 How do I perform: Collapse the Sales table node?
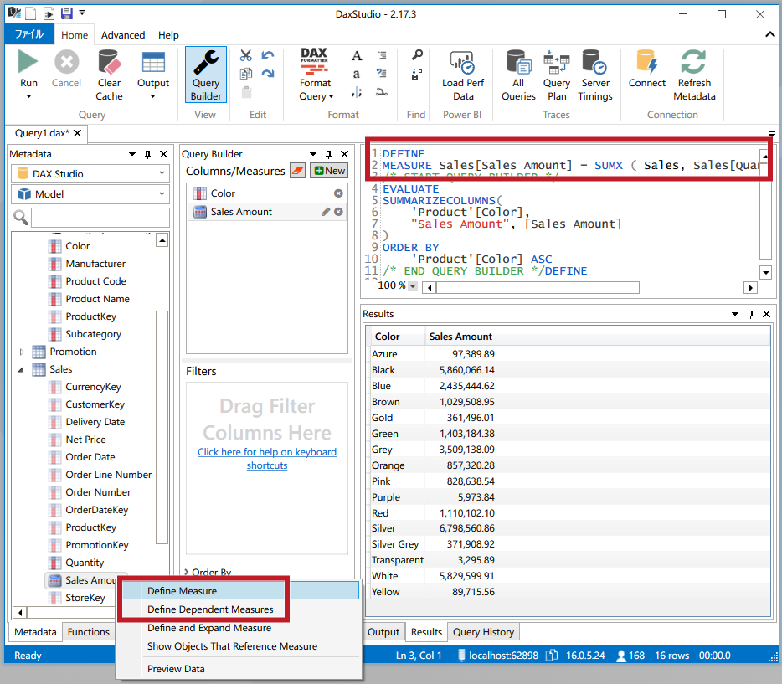point(21,369)
